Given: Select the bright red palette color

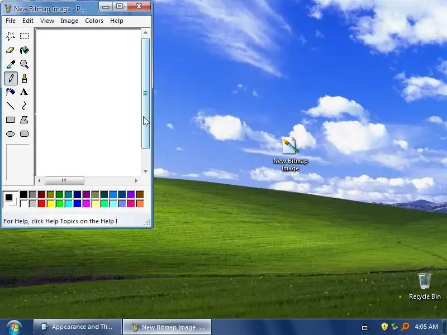Looking at the screenshot, I should (41, 203).
